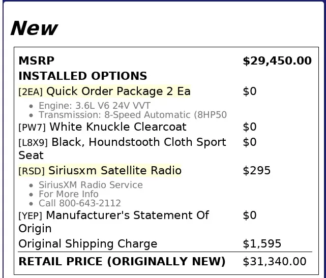The image size is (326, 278).
Task: Select the MSRP label
Action: tap(36, 61)
